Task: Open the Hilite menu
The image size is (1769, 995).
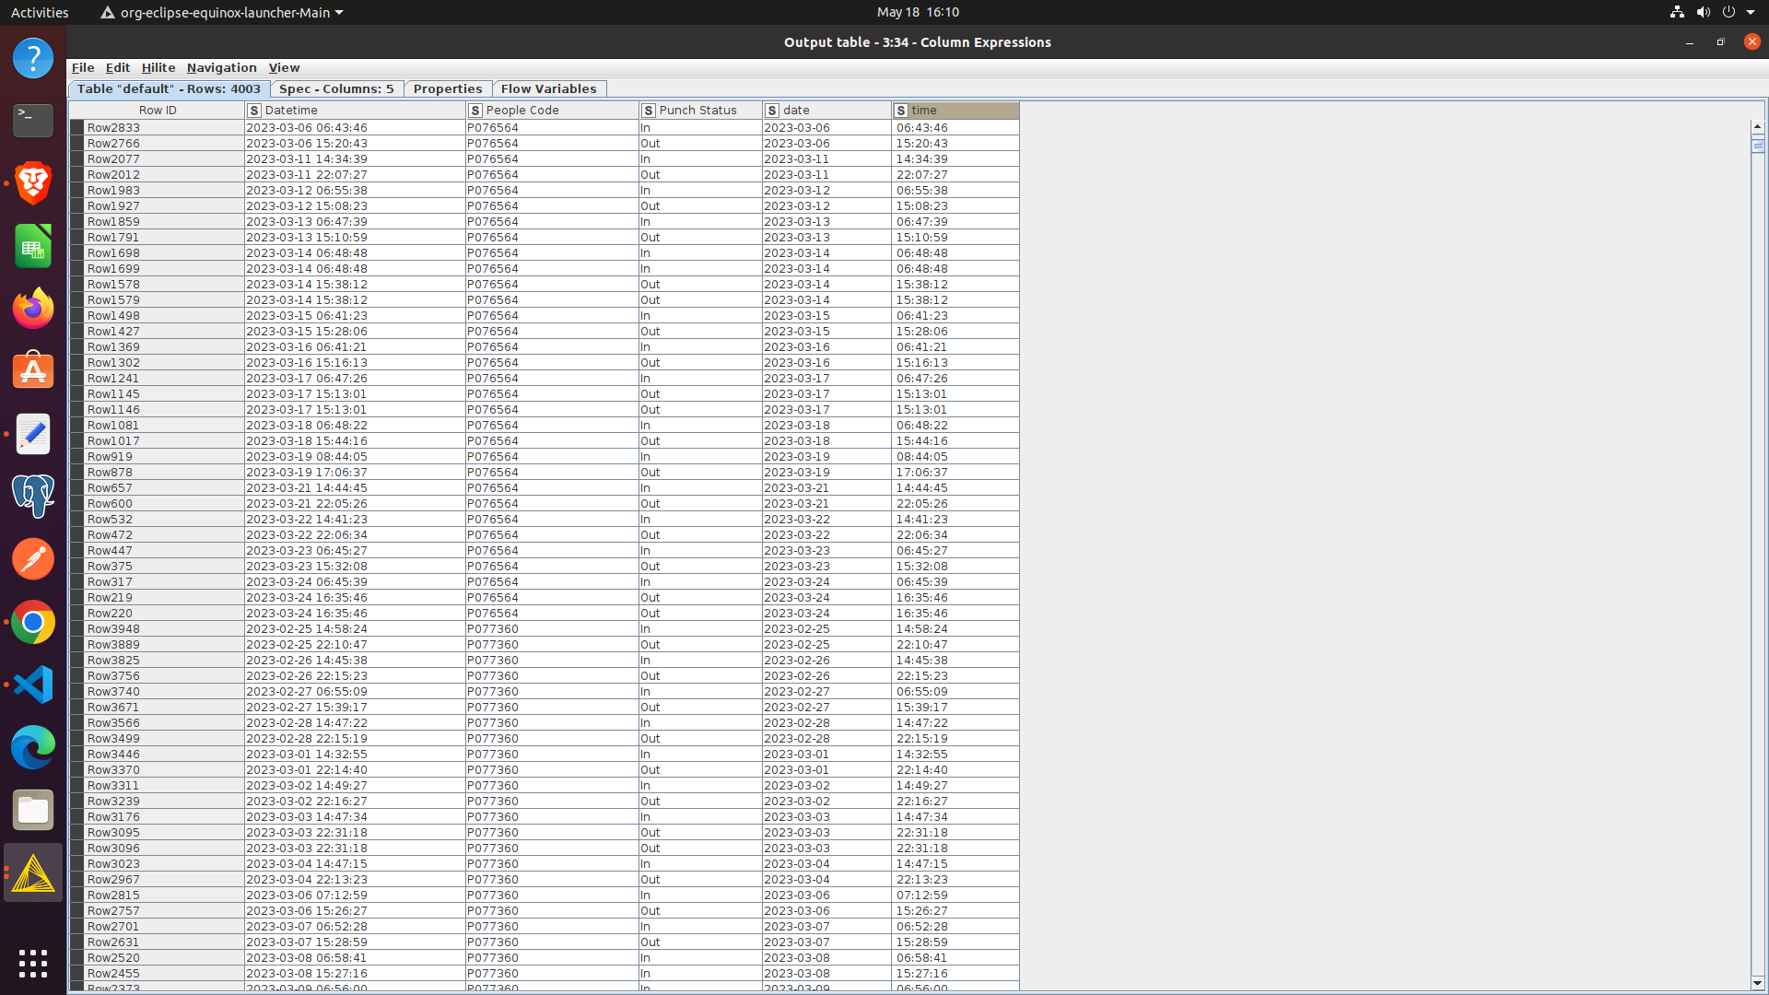Action: click(x=158, y=67)
